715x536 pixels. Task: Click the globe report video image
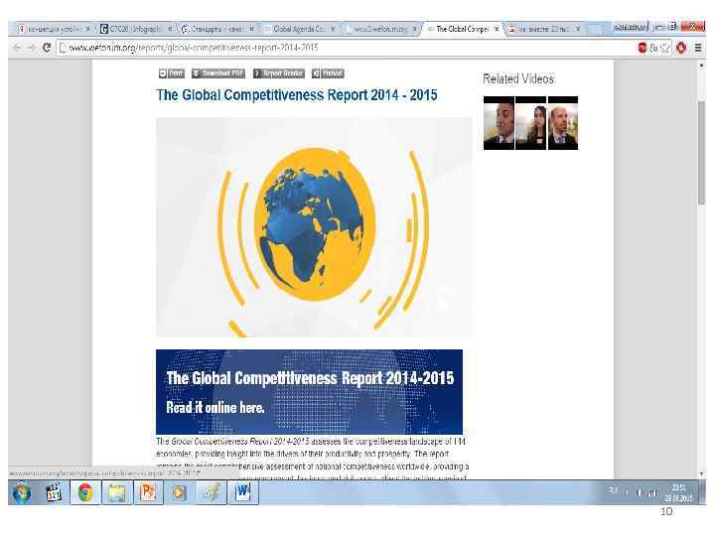[x=314, y=227]
